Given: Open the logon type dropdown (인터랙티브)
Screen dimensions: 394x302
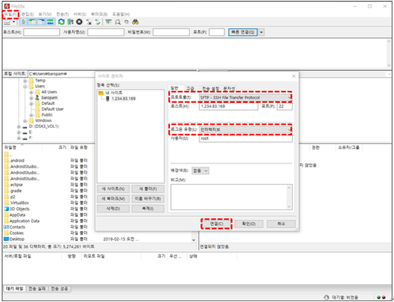Looking at the screenshot, I should tap(245, 129).
